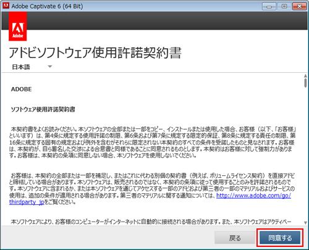
Task: Minimize the Captivate installer window
Action: 269,7
